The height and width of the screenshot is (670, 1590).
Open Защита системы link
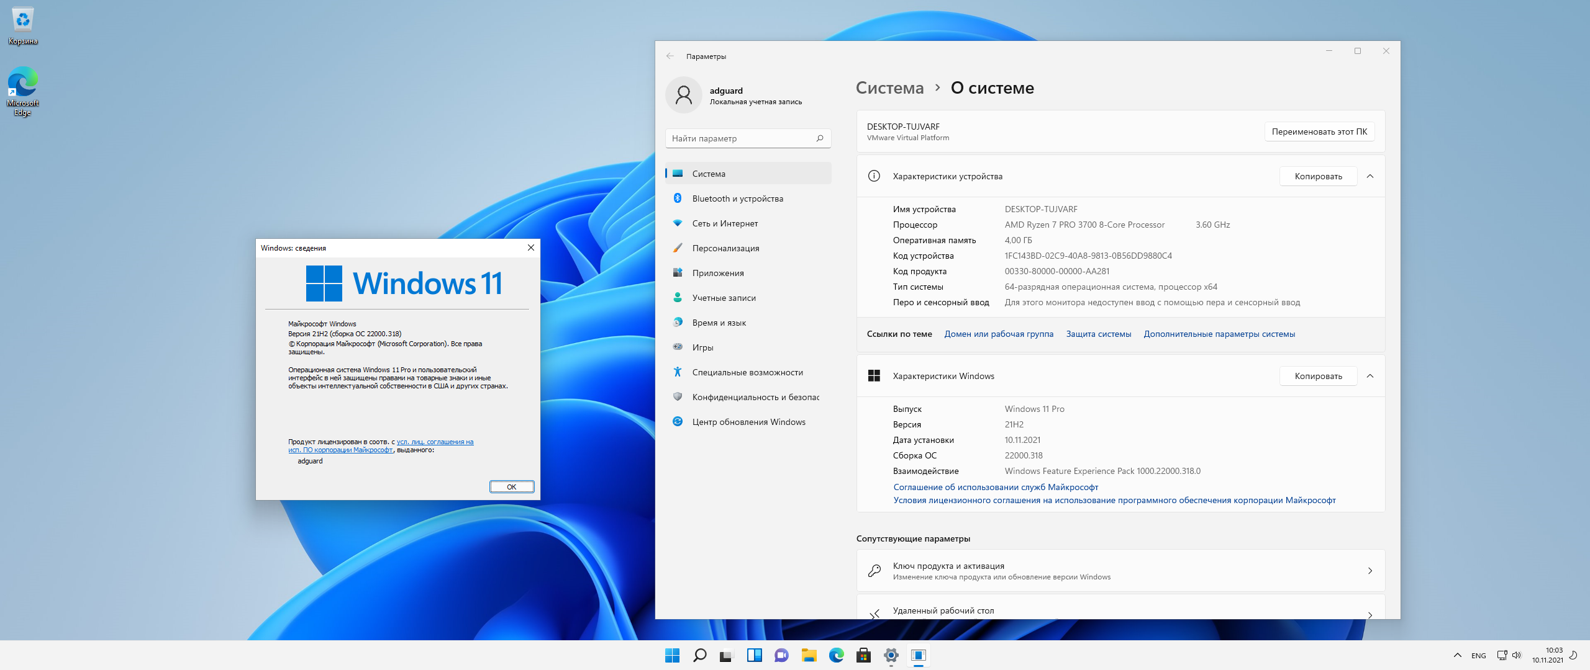(x=1099, y=334)
